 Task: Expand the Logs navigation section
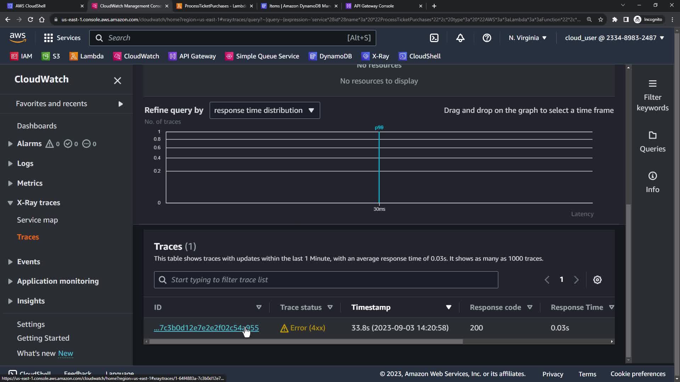[10, 163]
